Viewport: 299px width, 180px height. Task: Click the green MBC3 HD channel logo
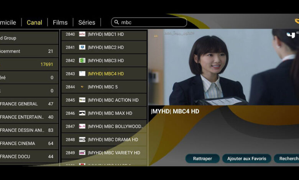[x=82, y=61]
